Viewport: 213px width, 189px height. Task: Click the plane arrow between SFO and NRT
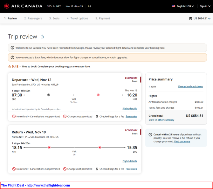(x=54, y=6)
